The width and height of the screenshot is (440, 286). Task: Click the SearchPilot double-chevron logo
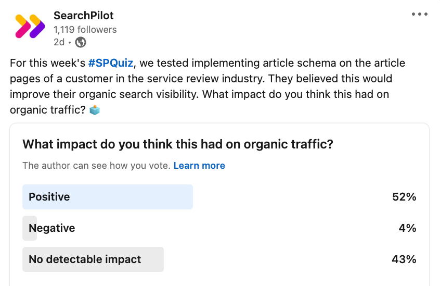pyautogui.click(x=30, y=26)
